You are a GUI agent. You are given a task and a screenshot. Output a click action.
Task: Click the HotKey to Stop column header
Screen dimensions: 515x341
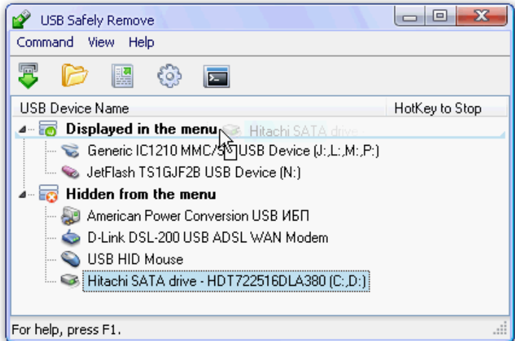click(x=447, y=108)
